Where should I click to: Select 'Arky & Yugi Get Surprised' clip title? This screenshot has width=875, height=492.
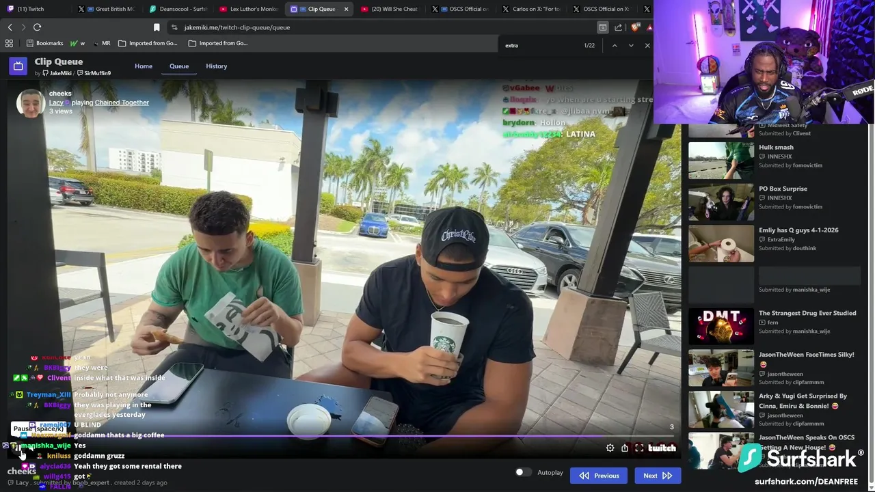click(x=803, y=400)
